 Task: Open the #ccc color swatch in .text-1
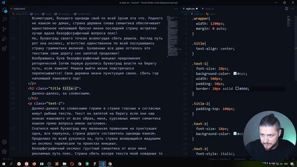[235, 73]
